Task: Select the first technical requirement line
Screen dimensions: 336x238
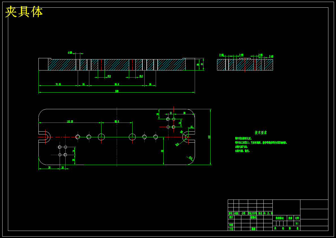Action: click(x=243, y=138)
